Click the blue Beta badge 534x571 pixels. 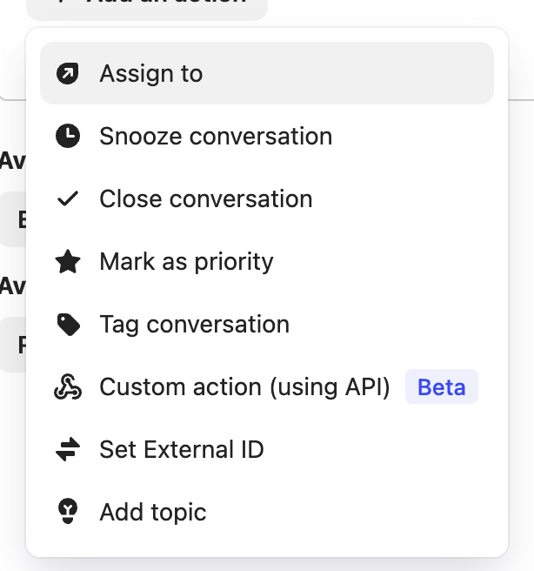pos(441,387)
